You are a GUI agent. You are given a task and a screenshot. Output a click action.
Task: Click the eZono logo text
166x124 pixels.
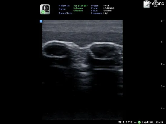point(158,4)
